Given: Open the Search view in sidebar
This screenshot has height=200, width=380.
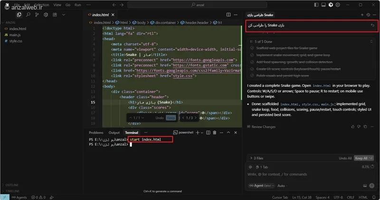Looking at the screenshot, I should coord(29,15).
